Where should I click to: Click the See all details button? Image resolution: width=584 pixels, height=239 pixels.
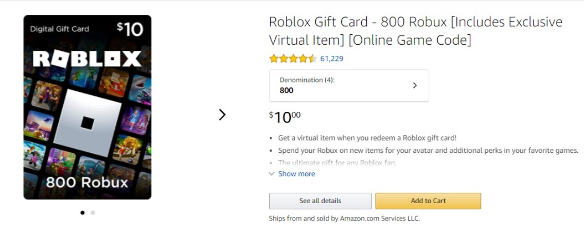click(320, 201)
